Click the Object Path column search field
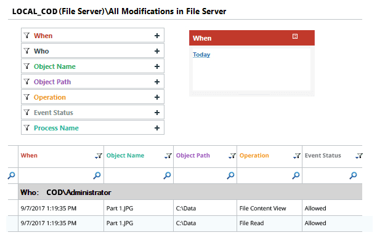This screenshot has height=235, width=377. tap(205, 176)
